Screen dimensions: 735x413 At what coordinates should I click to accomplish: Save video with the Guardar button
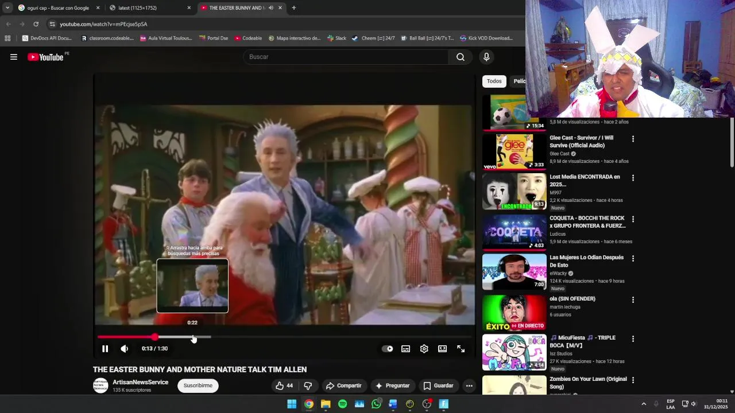pyautogui.click(x=439, y=385)
